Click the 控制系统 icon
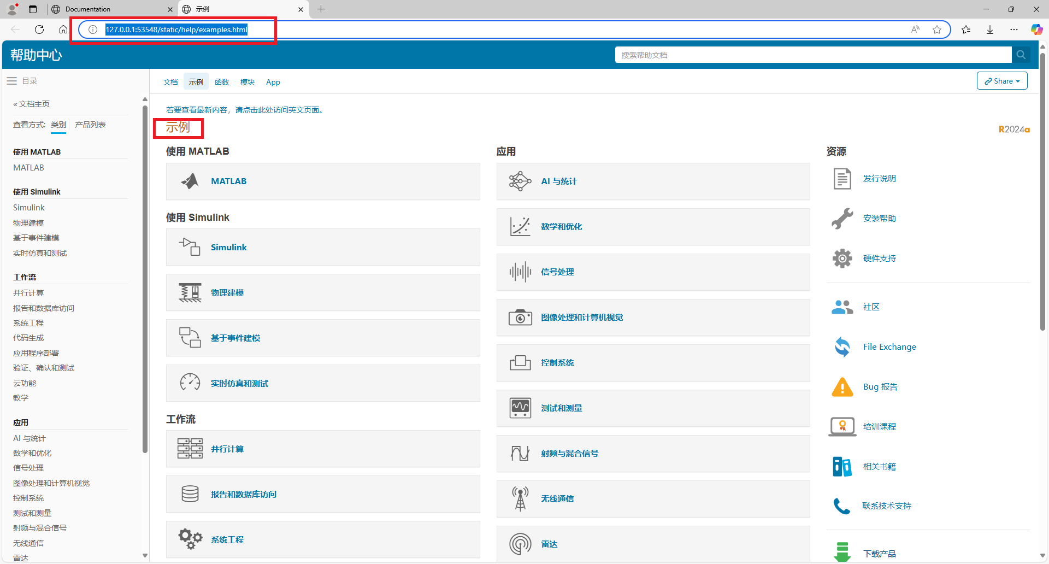 point(520,362)
